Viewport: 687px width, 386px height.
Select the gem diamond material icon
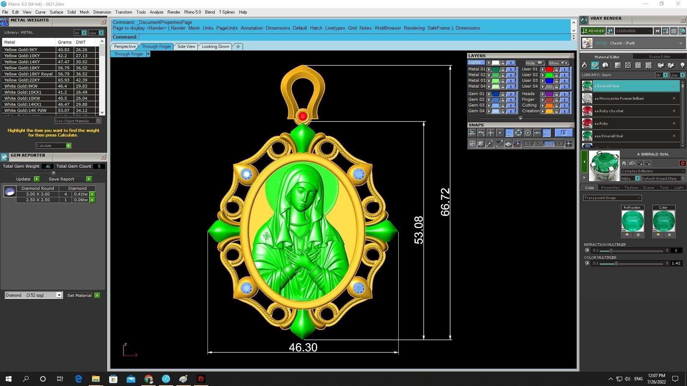point(595,65)
